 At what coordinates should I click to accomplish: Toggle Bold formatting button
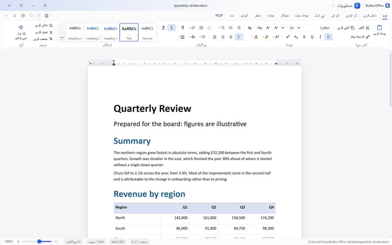pyautogui.click(x=328, y=37)
